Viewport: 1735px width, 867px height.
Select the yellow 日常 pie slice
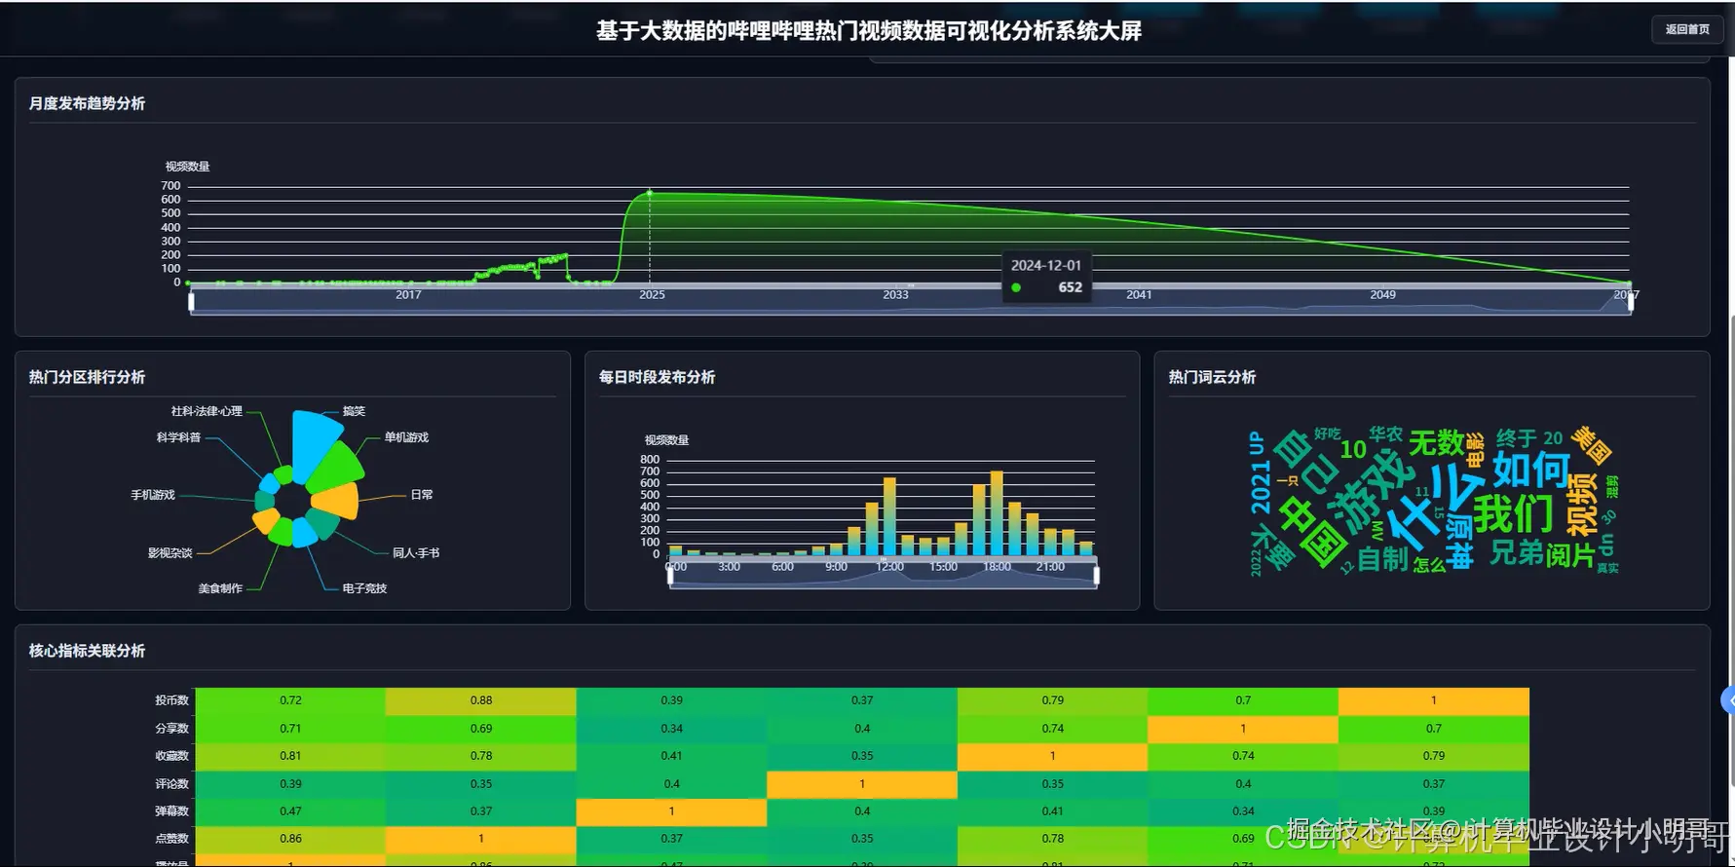point(338,500)
